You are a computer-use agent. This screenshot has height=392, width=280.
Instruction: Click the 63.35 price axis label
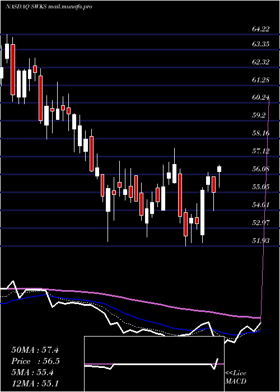point(261,44)
